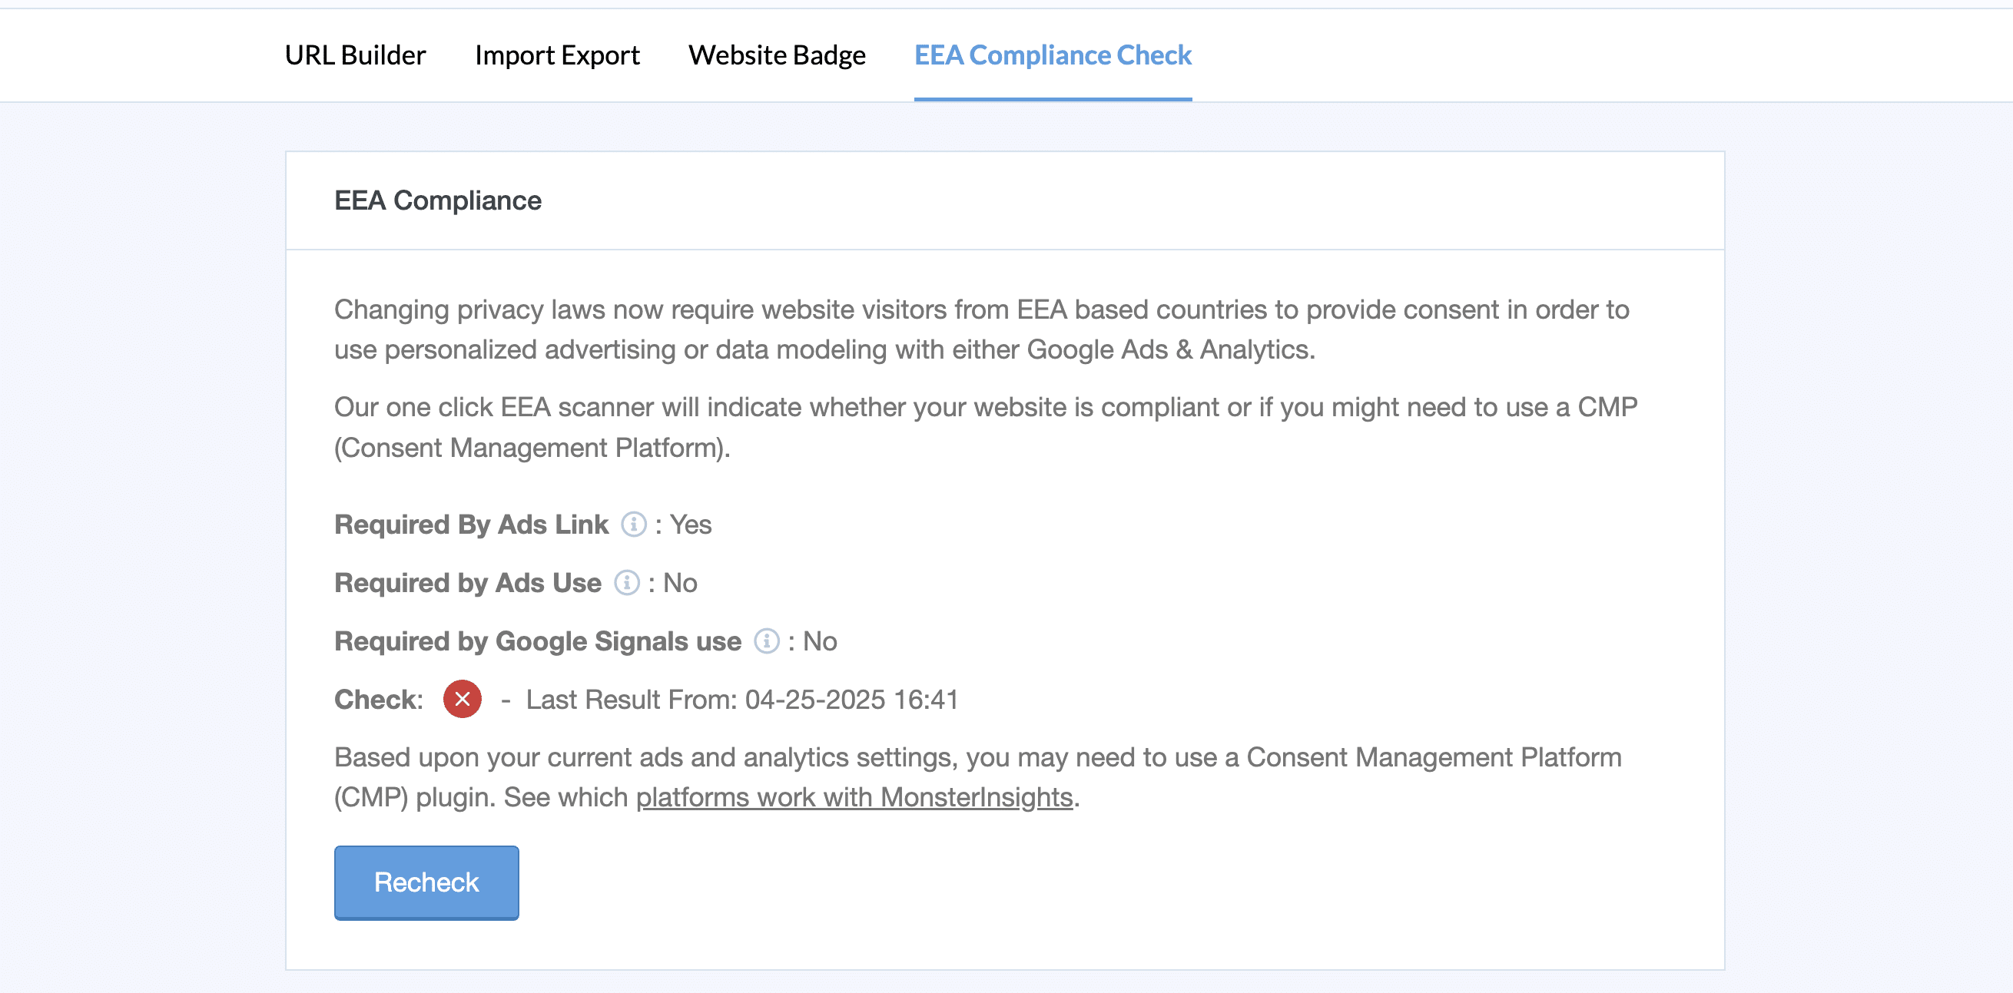This screenshot has width=2013, height=993.
Task: Click info icon beside Required by Ads Use
Action: tap(627, 583)
